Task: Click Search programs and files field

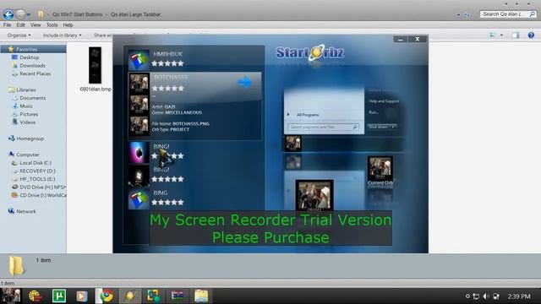Action: coord(323,128)
